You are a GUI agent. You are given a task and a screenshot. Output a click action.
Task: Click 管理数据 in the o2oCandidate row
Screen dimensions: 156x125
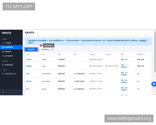pos(124,75)
